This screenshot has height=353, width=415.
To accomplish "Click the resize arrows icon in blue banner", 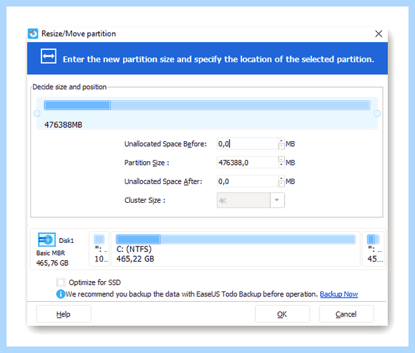I will [x=48, y=56].
